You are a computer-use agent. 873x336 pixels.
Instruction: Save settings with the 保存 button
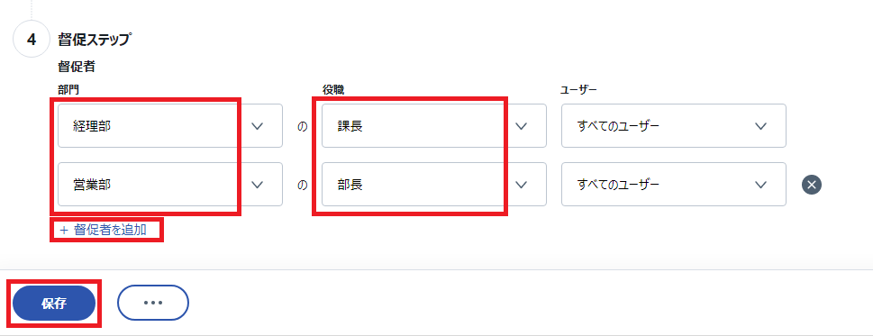point(54,304)
